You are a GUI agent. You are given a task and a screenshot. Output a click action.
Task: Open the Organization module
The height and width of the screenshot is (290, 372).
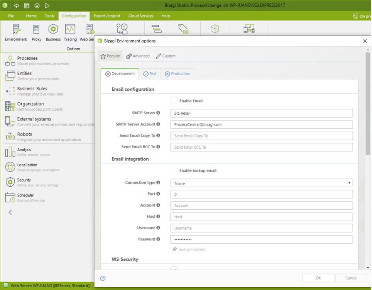point(34,106)
